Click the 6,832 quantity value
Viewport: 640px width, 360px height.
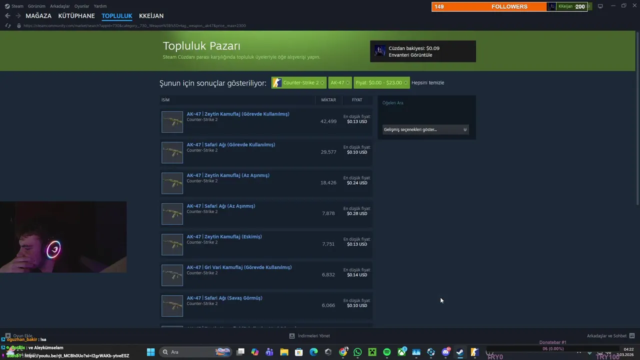click(328, 275)
